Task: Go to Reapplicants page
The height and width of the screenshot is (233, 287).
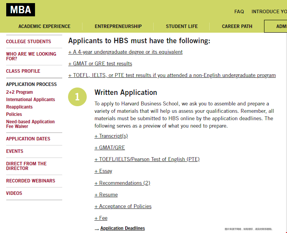Action: point(19,107)
